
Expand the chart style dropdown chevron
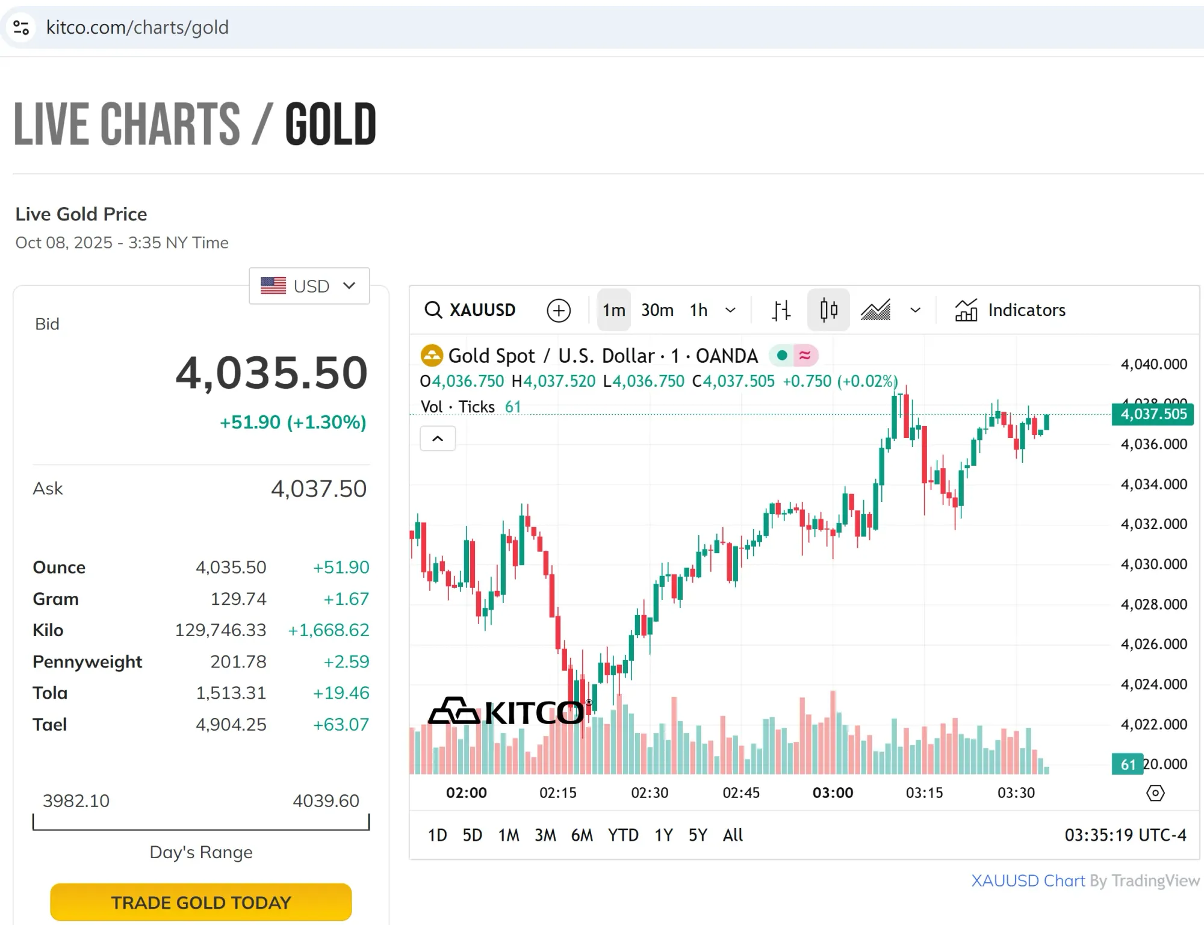tap(915, 311)
